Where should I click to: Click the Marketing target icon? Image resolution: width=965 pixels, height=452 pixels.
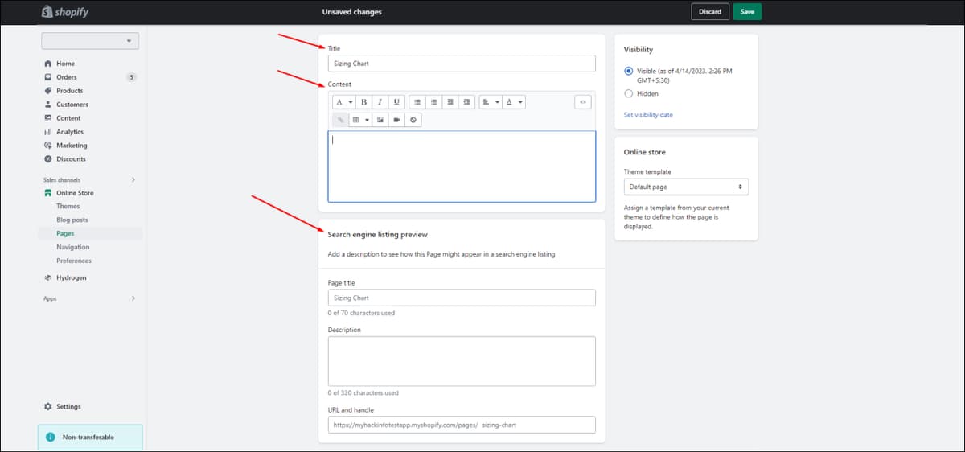click(48, 146)
